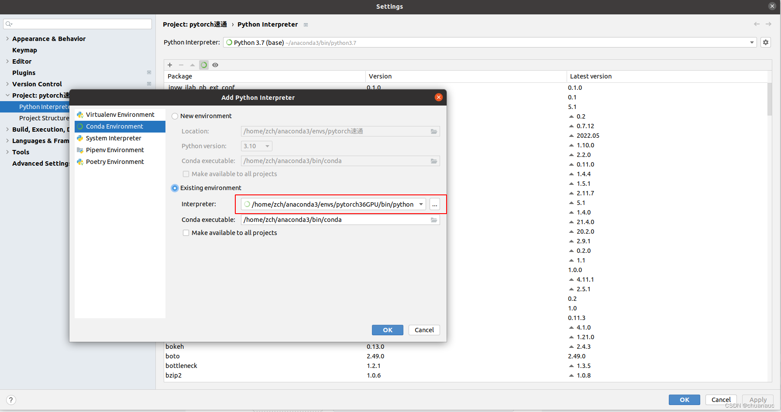Select the bokeh package row

465,347
